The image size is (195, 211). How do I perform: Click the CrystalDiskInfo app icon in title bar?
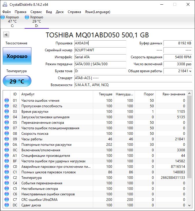point(4,4)
